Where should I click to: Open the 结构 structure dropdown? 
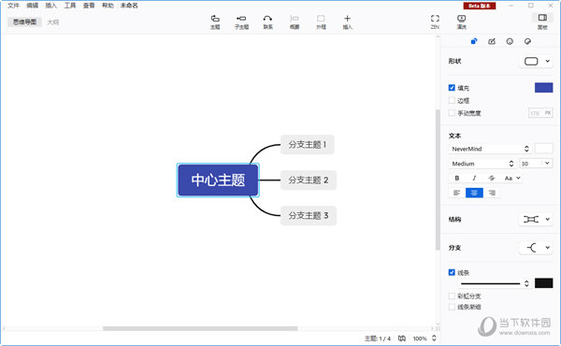(x=536, y=220)
